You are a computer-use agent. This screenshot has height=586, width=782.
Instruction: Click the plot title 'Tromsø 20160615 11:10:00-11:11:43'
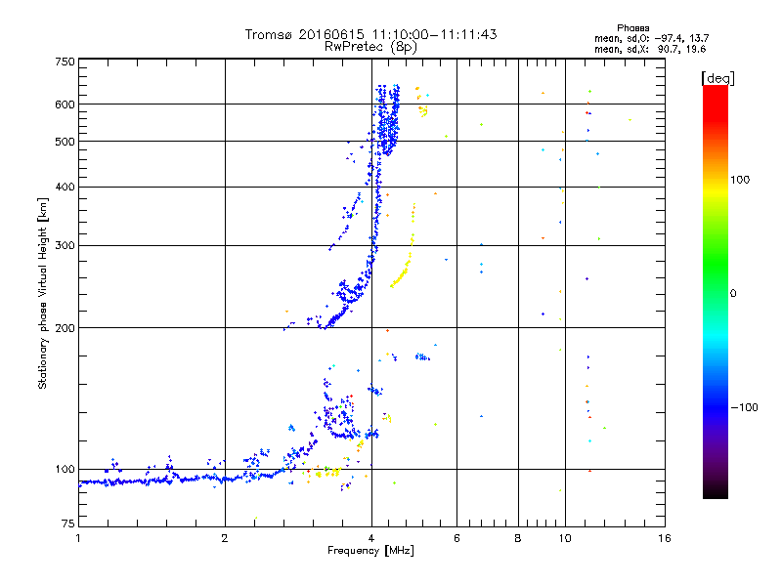(370, 34)
